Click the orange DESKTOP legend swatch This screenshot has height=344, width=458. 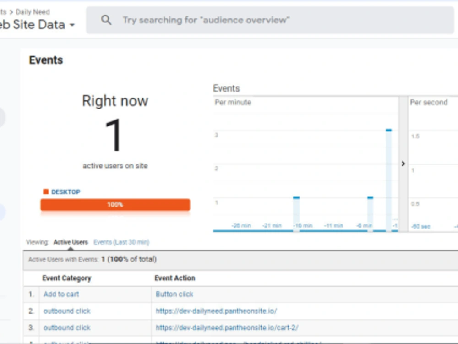pyautogui.click(x=45, y=191)
